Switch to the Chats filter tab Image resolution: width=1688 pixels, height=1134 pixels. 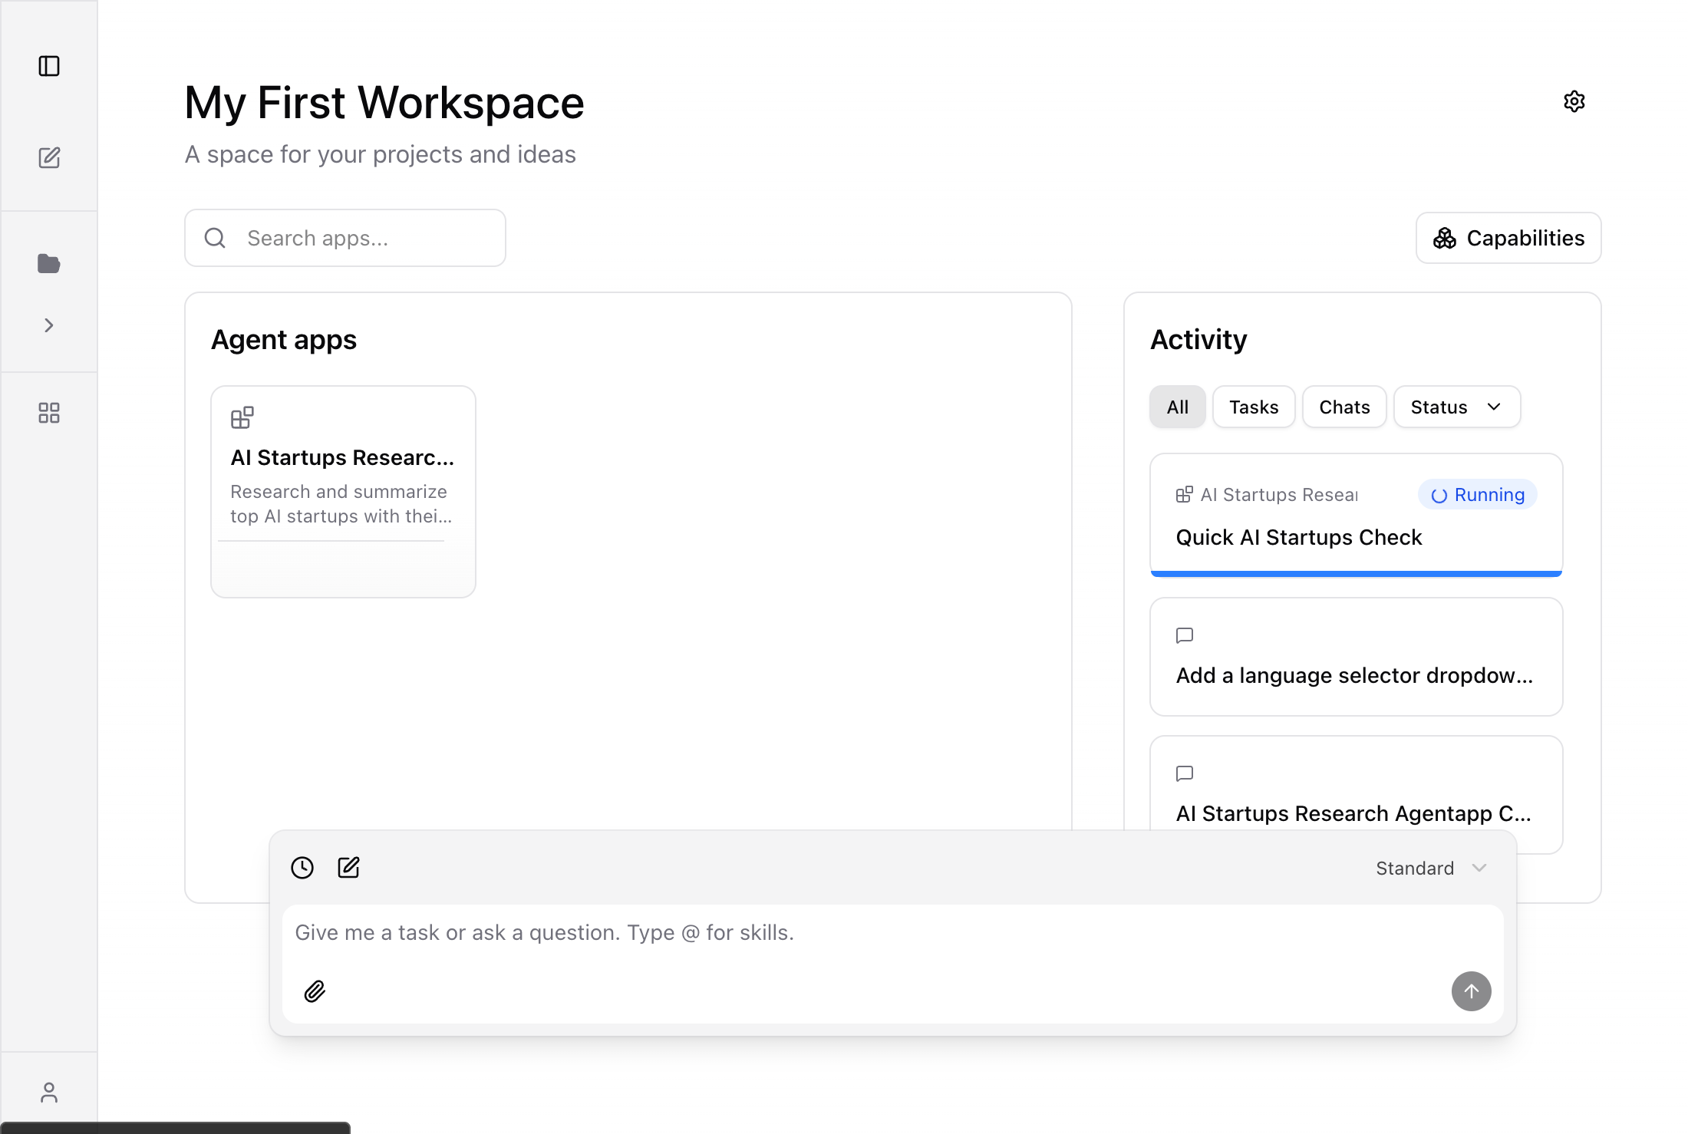tap(1343, 407)
